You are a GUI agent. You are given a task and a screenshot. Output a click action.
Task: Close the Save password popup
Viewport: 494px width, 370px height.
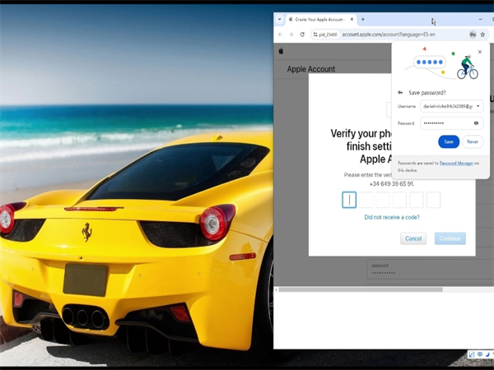point(480,52)
